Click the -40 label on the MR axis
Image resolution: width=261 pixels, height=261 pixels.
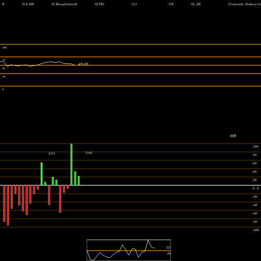point(255,205)
